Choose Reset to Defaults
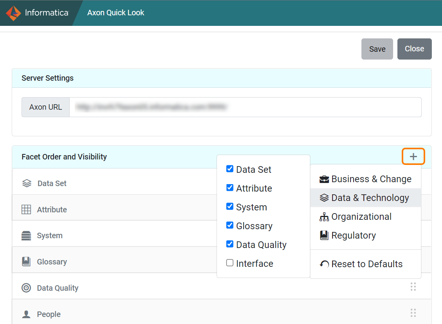 [366, 264]
